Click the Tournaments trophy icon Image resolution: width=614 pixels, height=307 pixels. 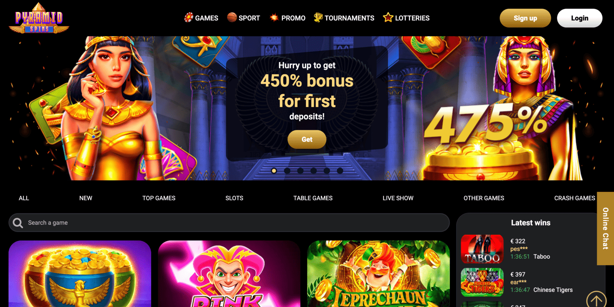(x=318, y=17)
